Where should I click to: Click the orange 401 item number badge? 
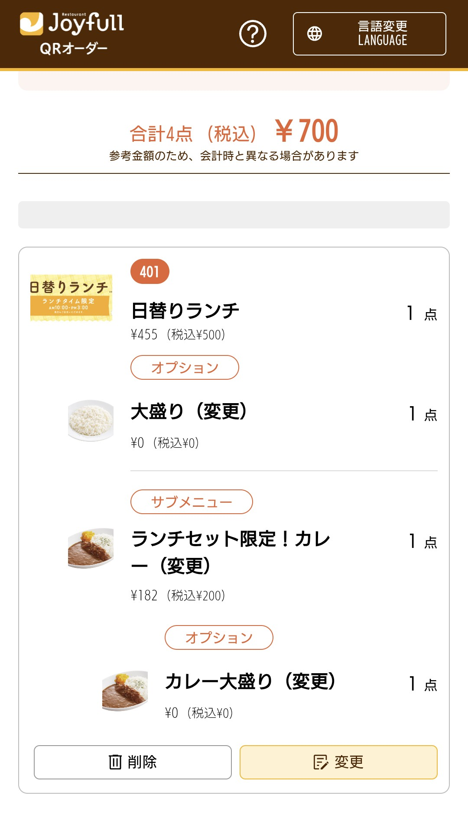(x=149, y=272)
